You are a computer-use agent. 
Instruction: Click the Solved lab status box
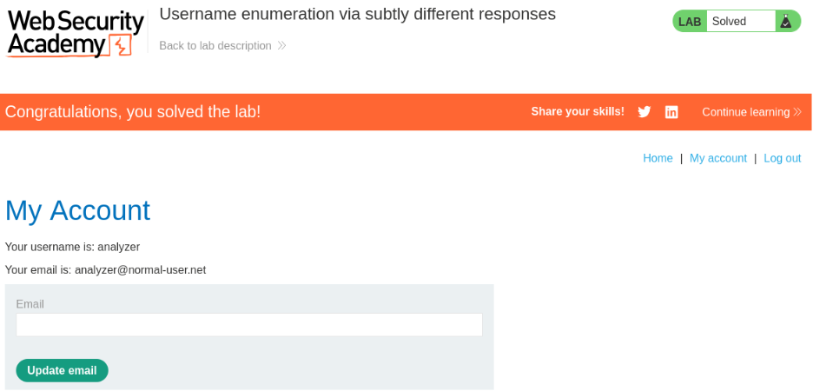pyautogui.click(x=740, y=22)
